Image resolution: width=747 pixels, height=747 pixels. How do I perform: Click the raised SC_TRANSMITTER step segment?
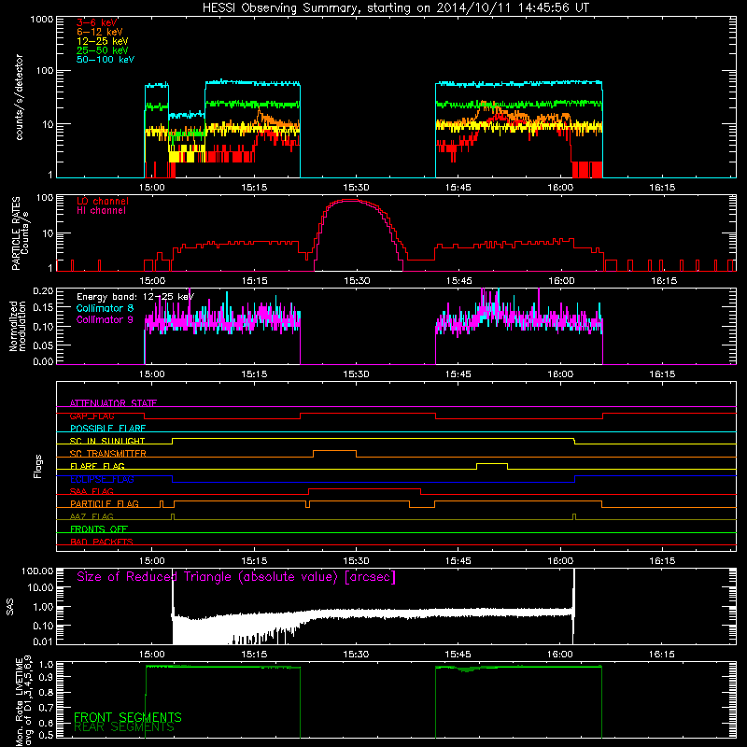[x=334, y=451]
